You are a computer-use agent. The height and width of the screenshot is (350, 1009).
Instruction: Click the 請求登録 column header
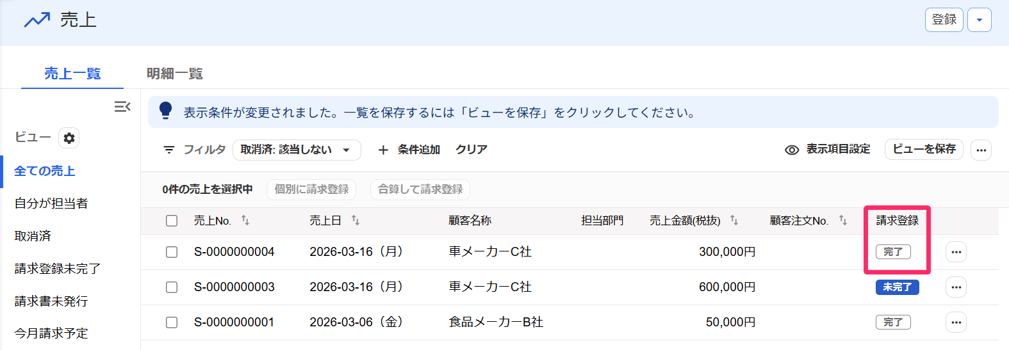(898, 221)
